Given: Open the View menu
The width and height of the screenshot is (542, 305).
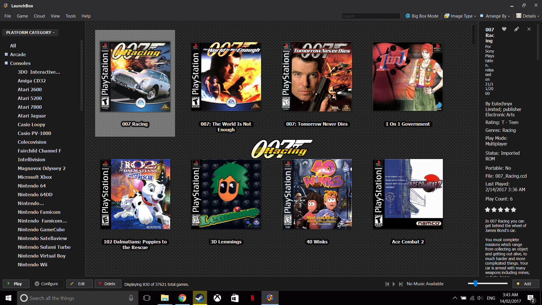Looking at the screenshot, I should [x=55, y=16].
